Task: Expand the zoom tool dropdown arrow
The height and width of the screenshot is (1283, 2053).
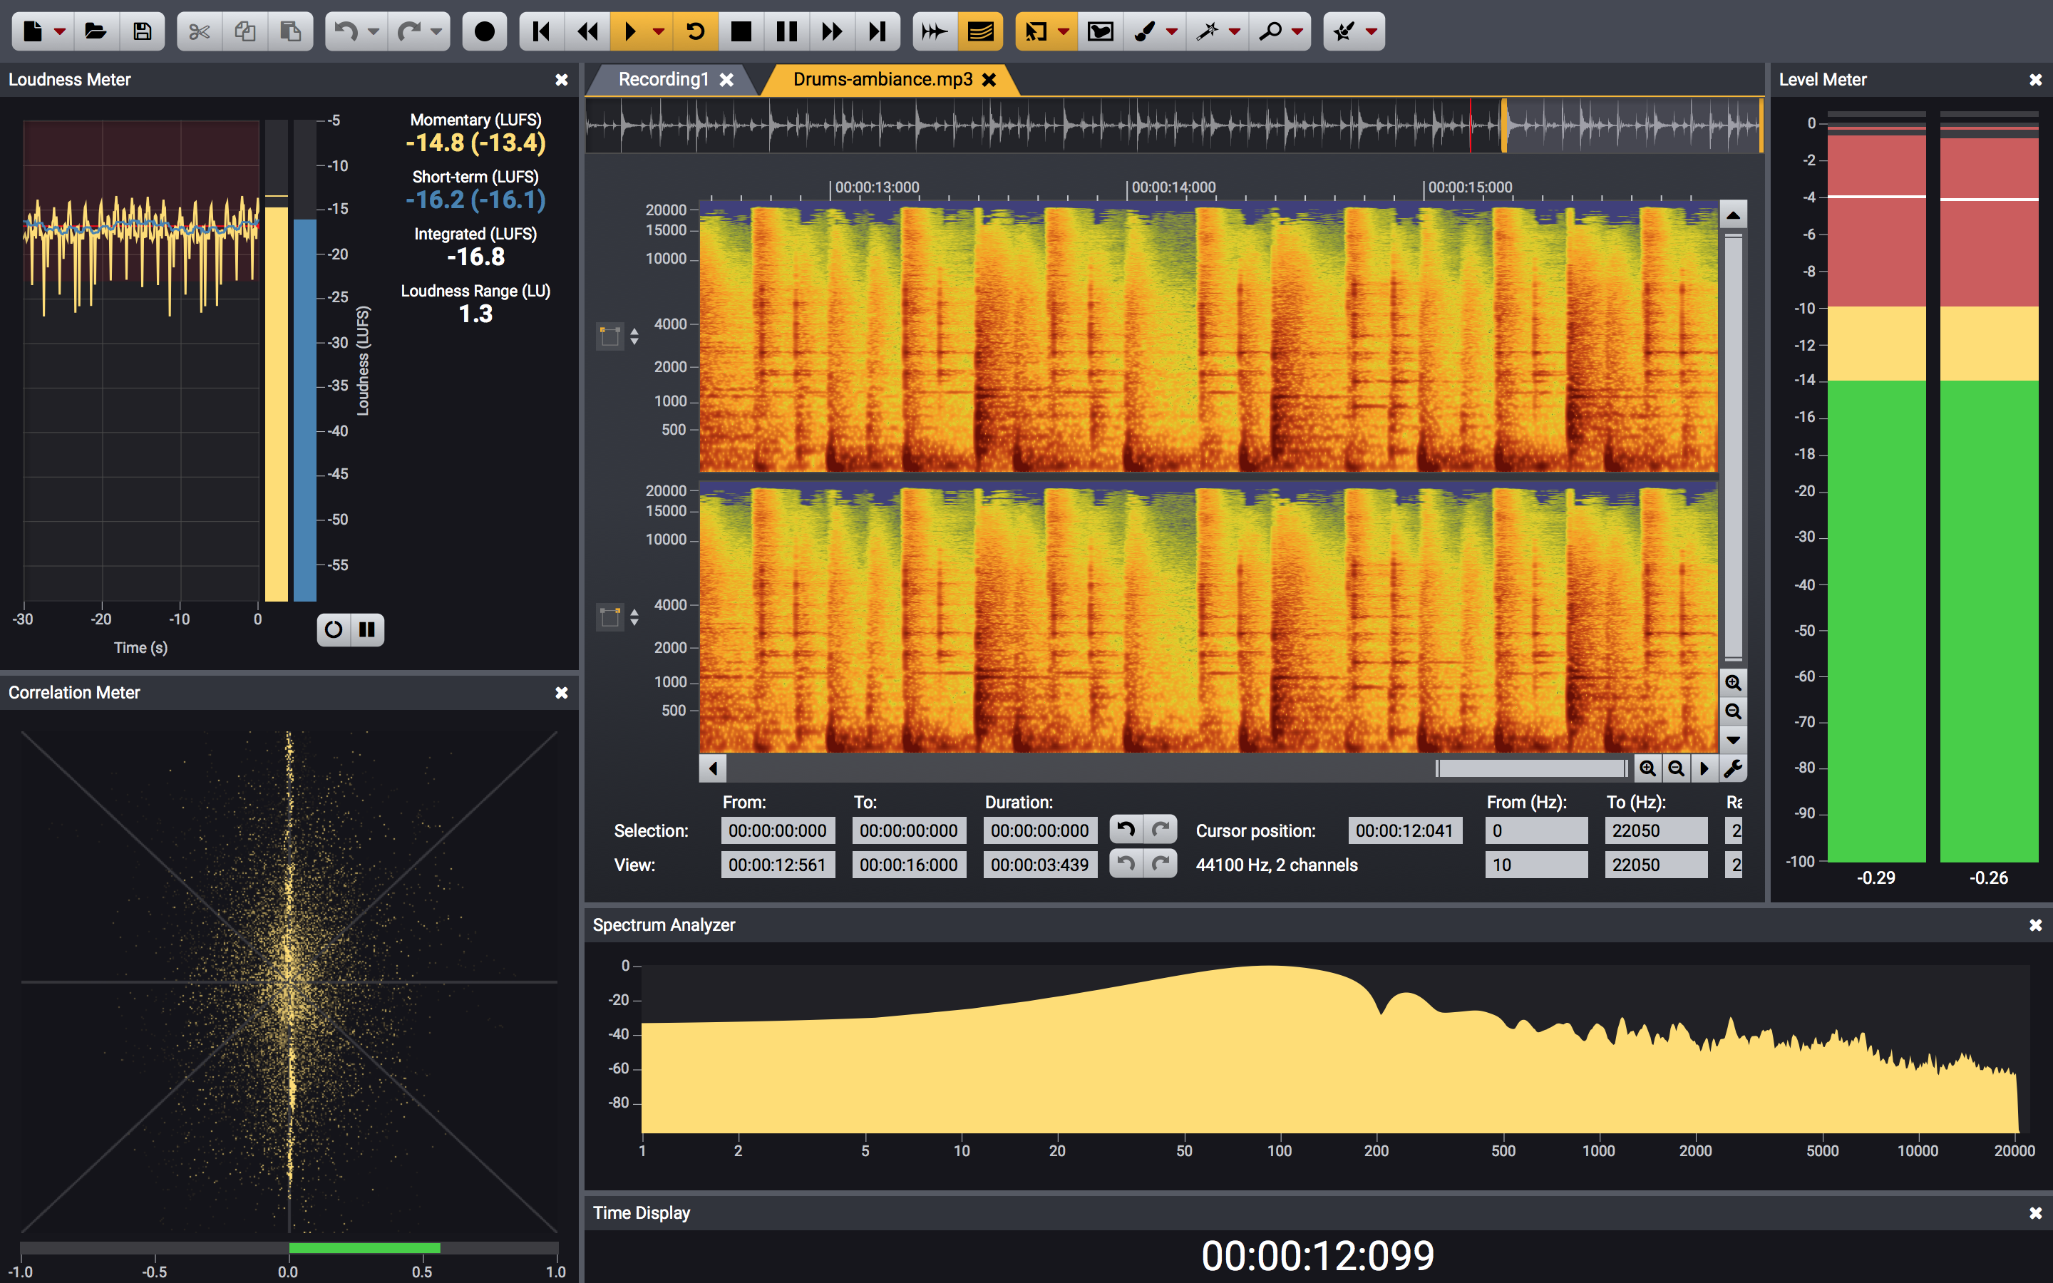Action: tap(1297, 31)
